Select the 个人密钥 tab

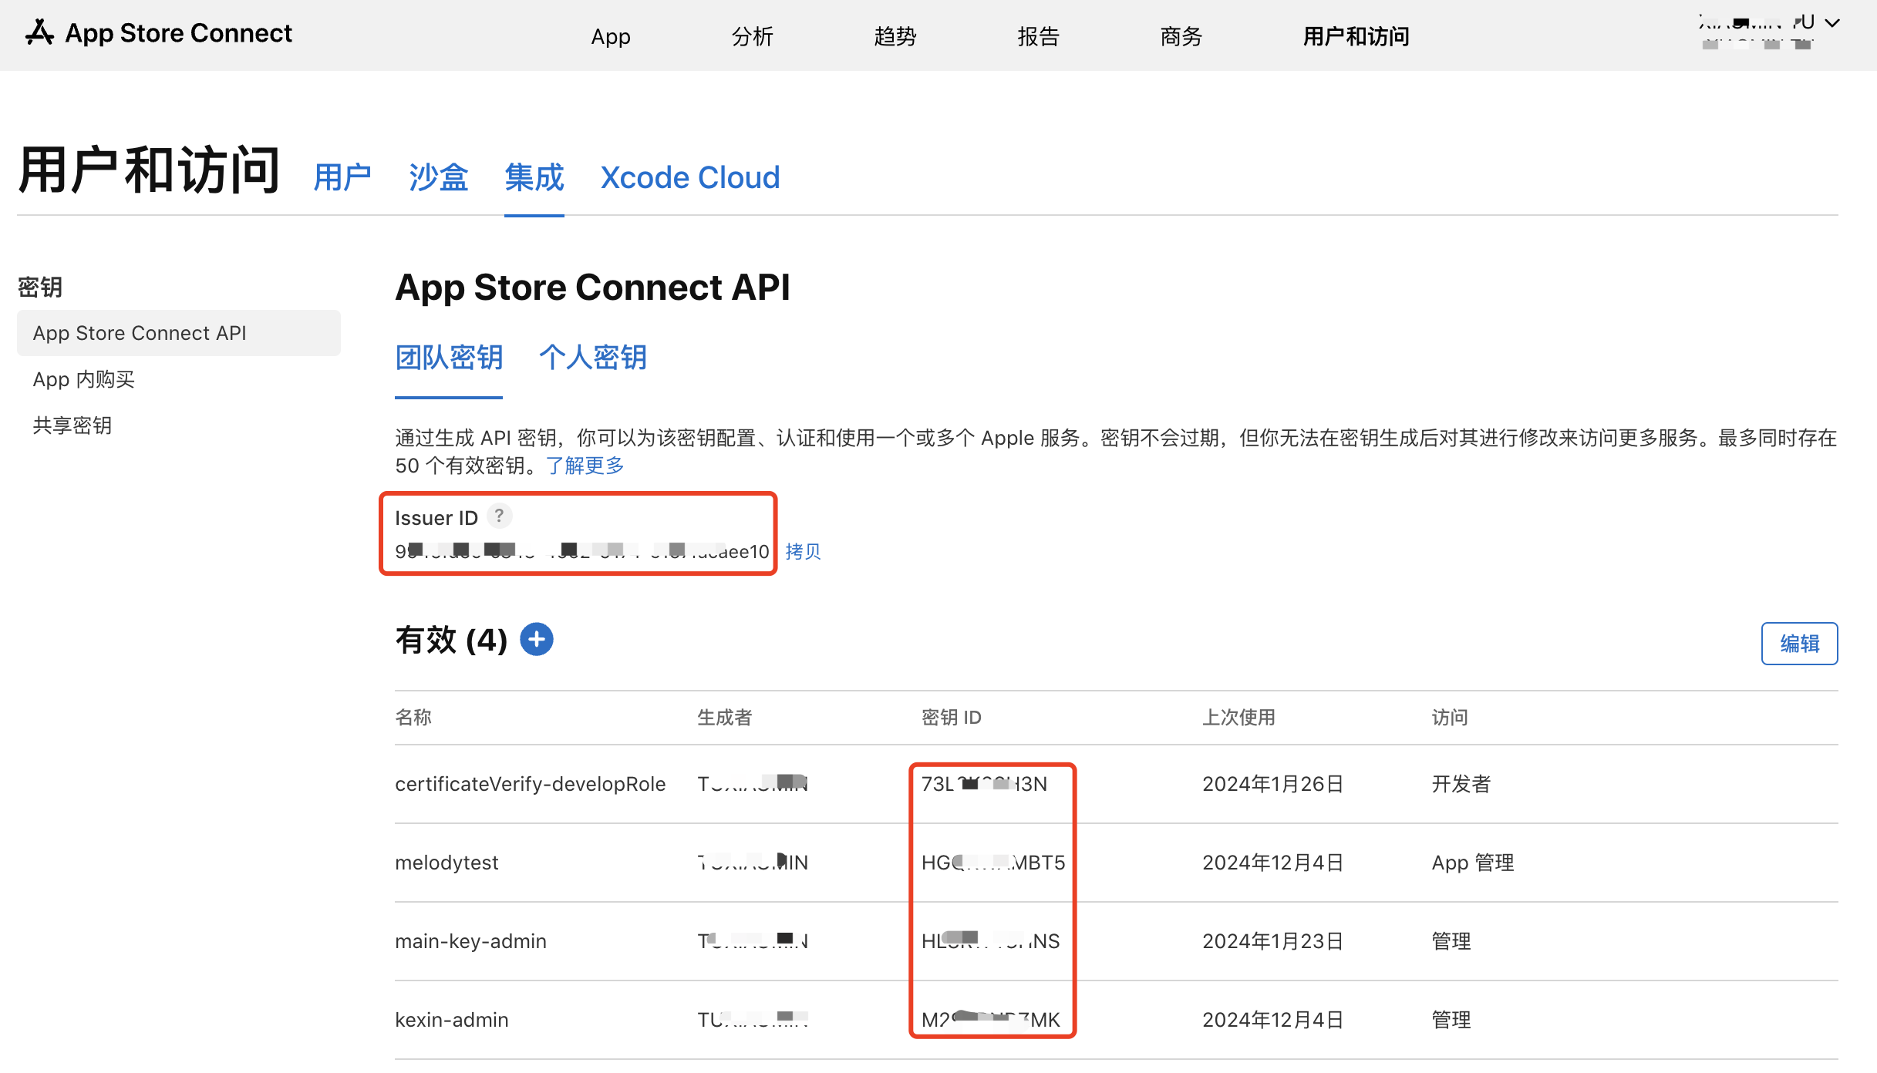[x=592, y=358]
